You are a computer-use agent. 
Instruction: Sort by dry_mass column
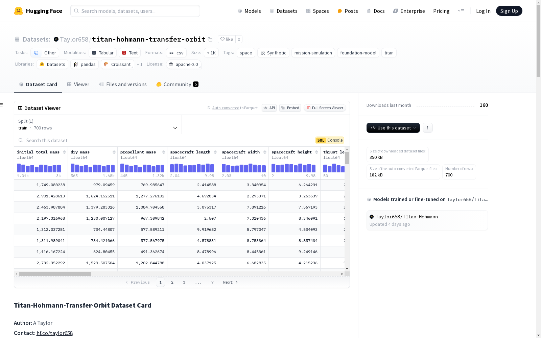[x=114, y=152]
